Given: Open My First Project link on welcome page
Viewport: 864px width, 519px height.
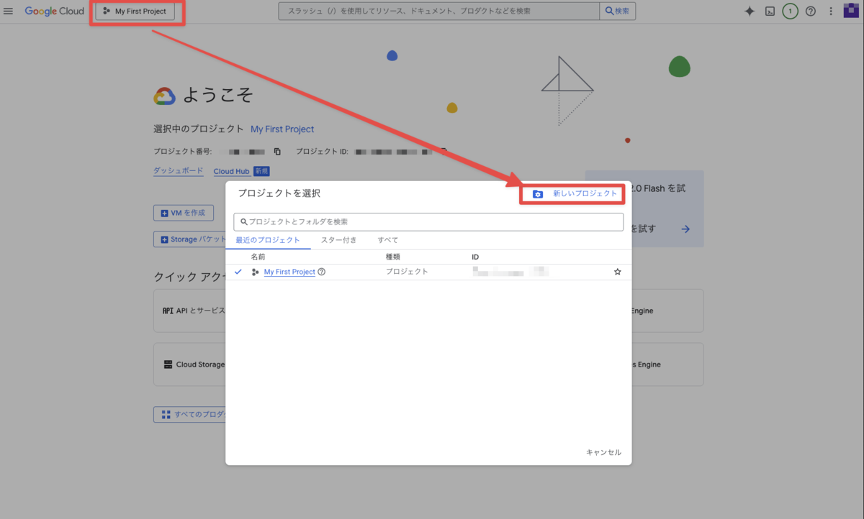Looking at the screenshot, I should (x=282, y=129).
